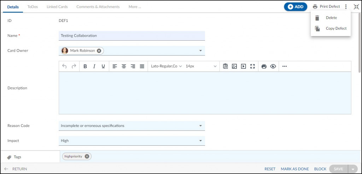Select Copy Defect from the menu
The image size is (362, 174).
point(331,28)
